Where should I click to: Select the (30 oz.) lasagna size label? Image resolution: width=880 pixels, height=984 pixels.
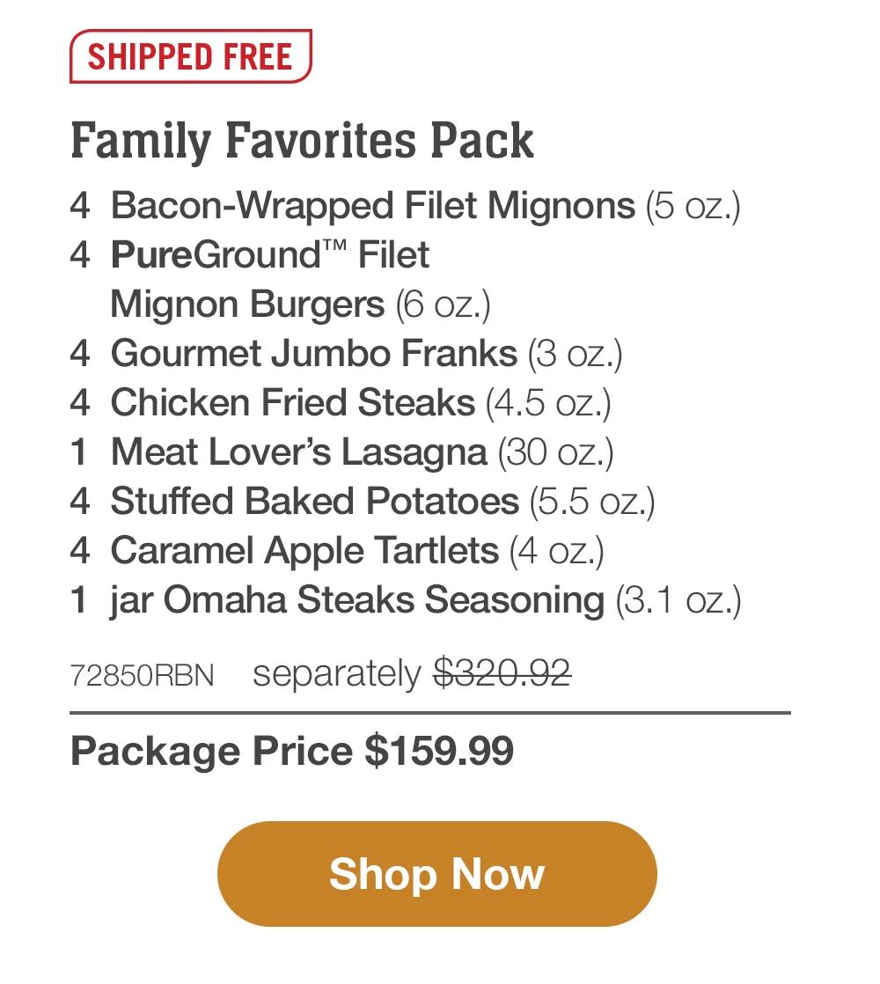coord(555,452)
